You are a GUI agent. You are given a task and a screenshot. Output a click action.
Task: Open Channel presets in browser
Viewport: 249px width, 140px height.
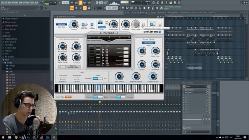tap(11, 26)
